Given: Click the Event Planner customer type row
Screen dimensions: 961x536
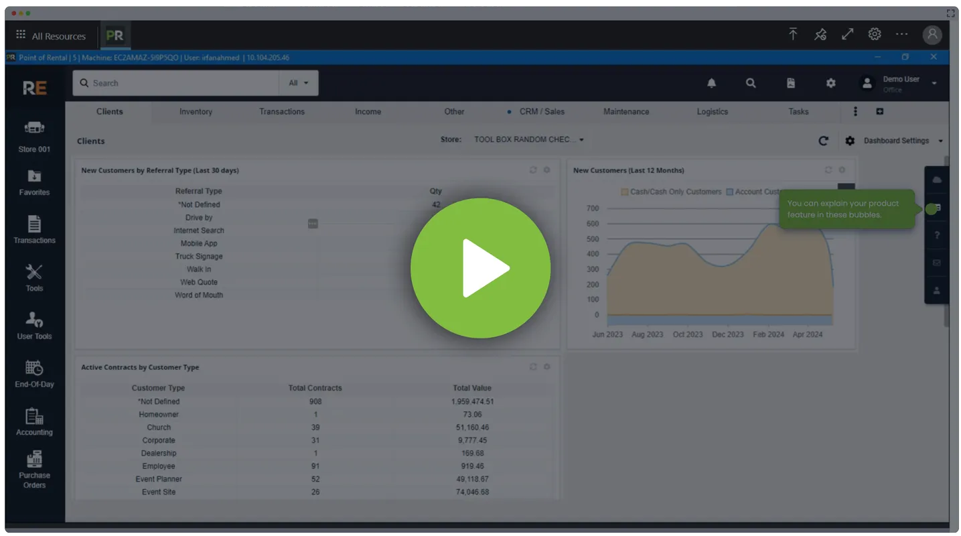Looking at the screenshot, I should (317, 479).
